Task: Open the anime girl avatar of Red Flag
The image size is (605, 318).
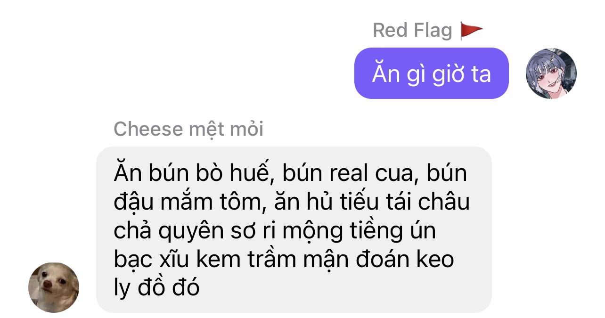Action: tap(551, 73)
